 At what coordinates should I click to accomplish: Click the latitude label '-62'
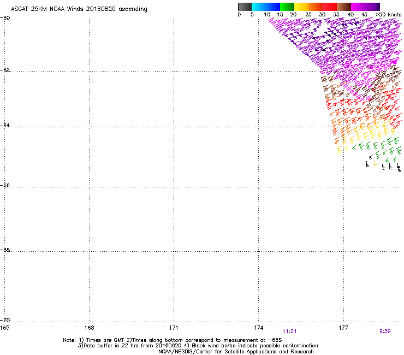click(5, 70)
